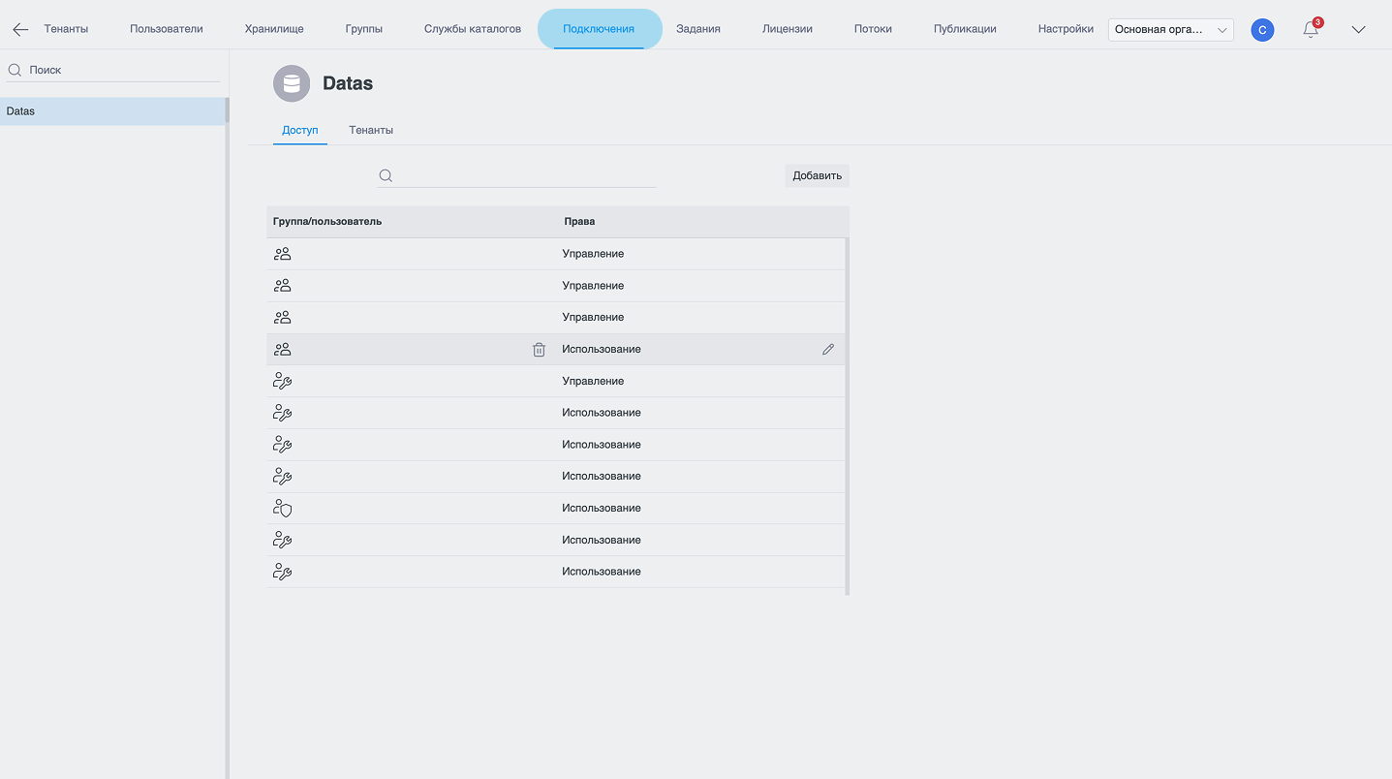Delete the highlighted access row with trash icon
The width and height of the screenshot is (1392, 779).
(x=539, y=350)
